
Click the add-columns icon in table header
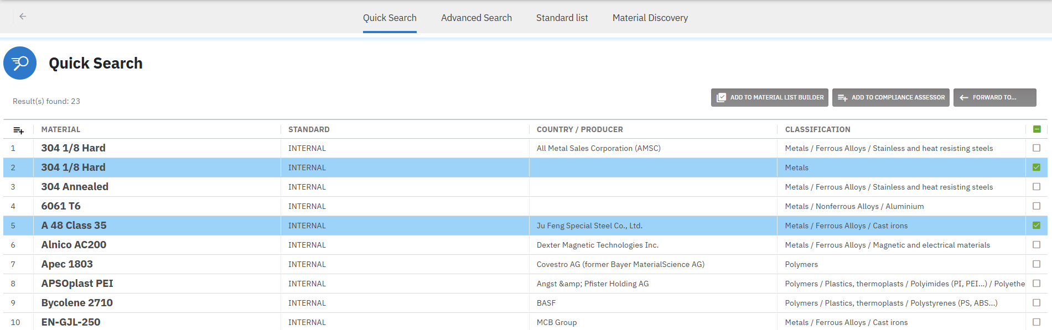pos(18,130)
